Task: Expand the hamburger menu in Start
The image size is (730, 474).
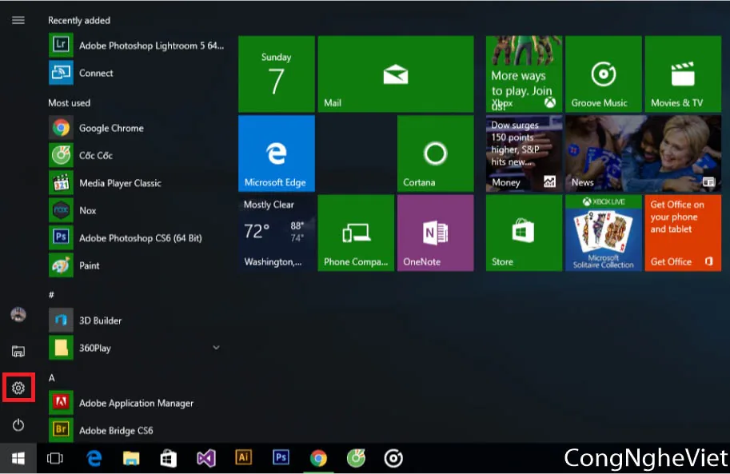Action: pyautogui.click(x=18, y=20)
